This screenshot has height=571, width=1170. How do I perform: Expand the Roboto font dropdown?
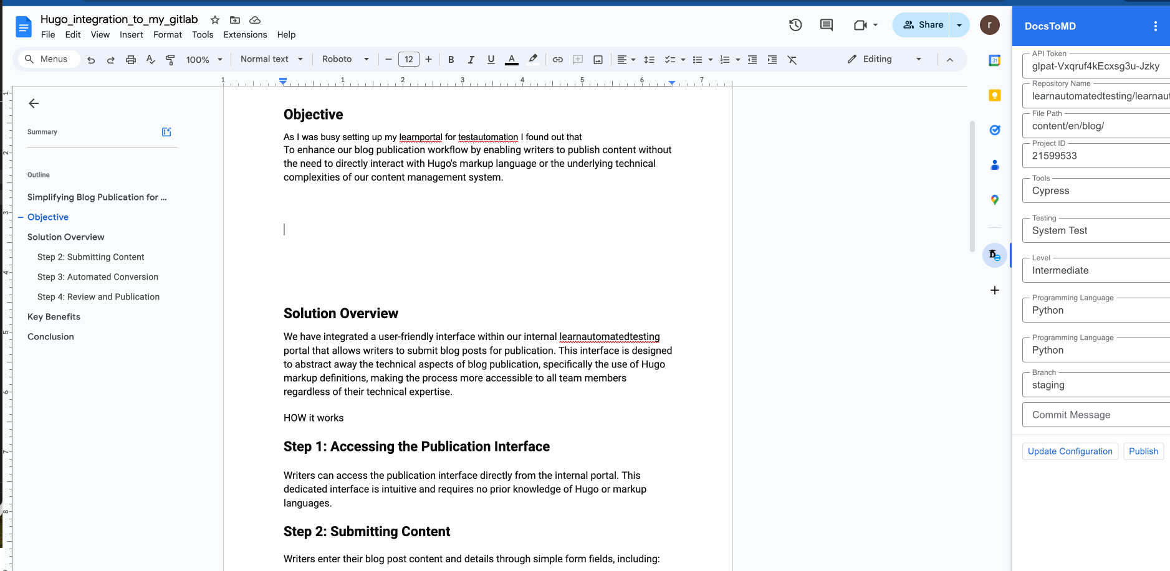coord(345,59)
